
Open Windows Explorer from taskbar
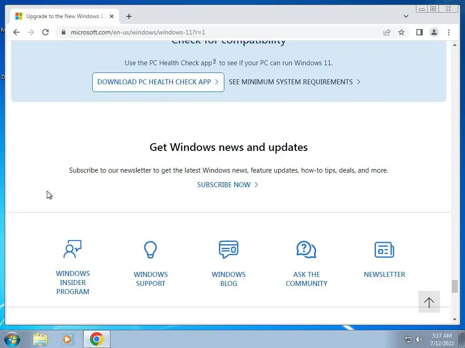40,339
